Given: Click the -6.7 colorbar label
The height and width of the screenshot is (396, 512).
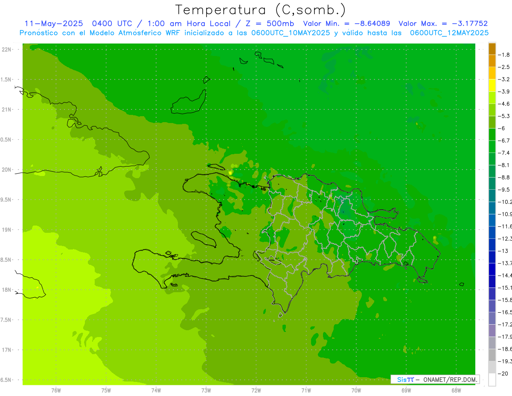Looking at the screenshot, I should pos(504,141).
